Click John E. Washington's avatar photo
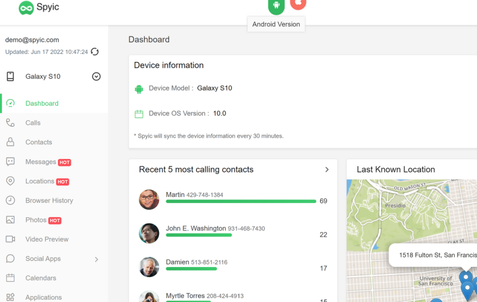 click(149, 233)
